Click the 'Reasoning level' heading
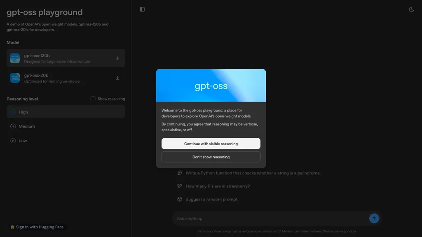 [x=22, y=99]
